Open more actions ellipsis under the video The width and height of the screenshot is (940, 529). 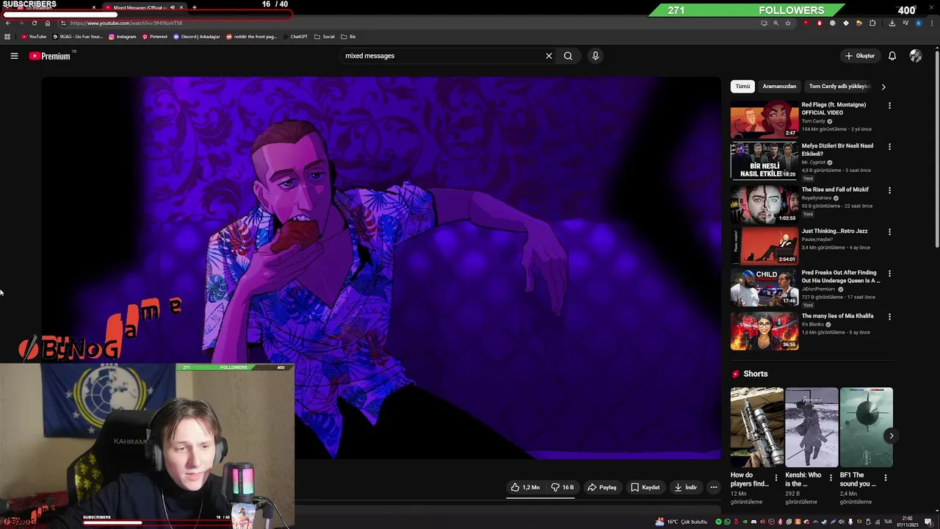(x=713, y=487)
